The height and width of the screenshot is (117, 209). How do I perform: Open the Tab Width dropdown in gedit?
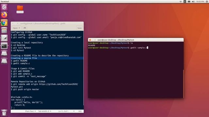pyautogui.click(x=45, y=111)
